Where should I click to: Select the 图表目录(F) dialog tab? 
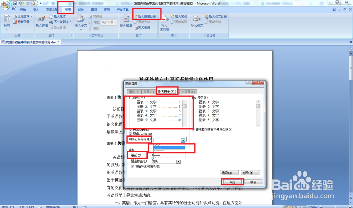click(166, 92)
